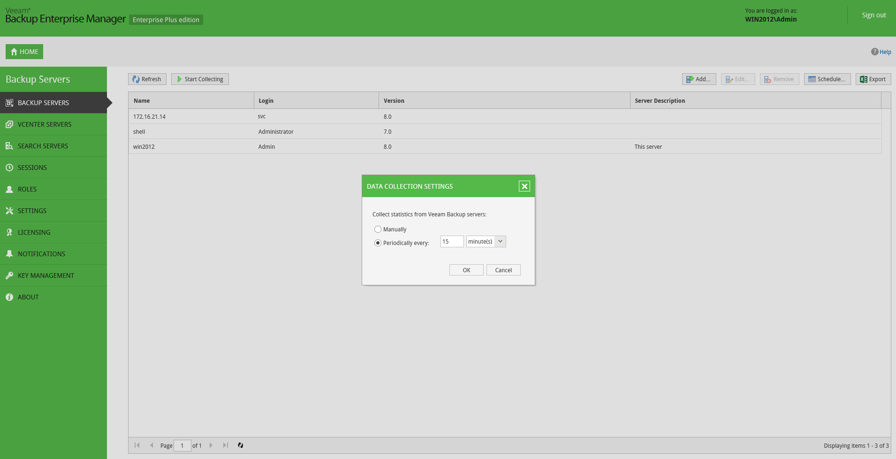Click the pager refresh icon
The height and width of the screenshot is (459, 896).
[241, 445]
